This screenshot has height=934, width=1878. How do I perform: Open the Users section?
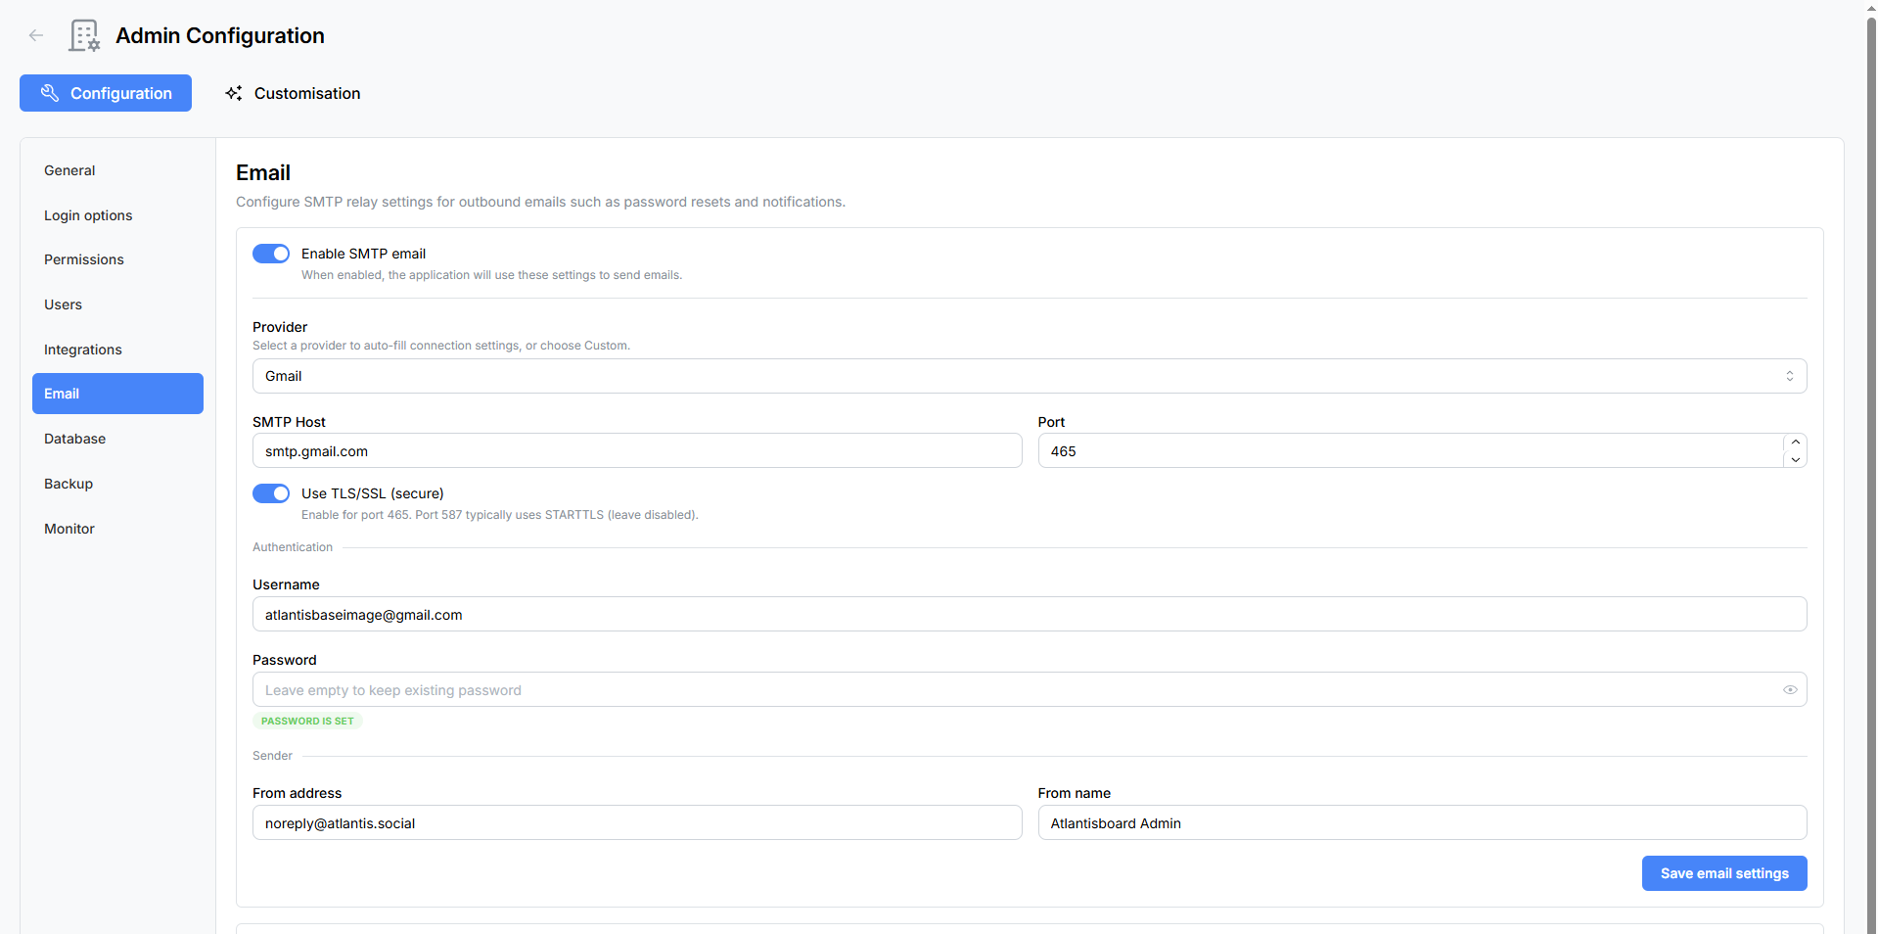117,304
